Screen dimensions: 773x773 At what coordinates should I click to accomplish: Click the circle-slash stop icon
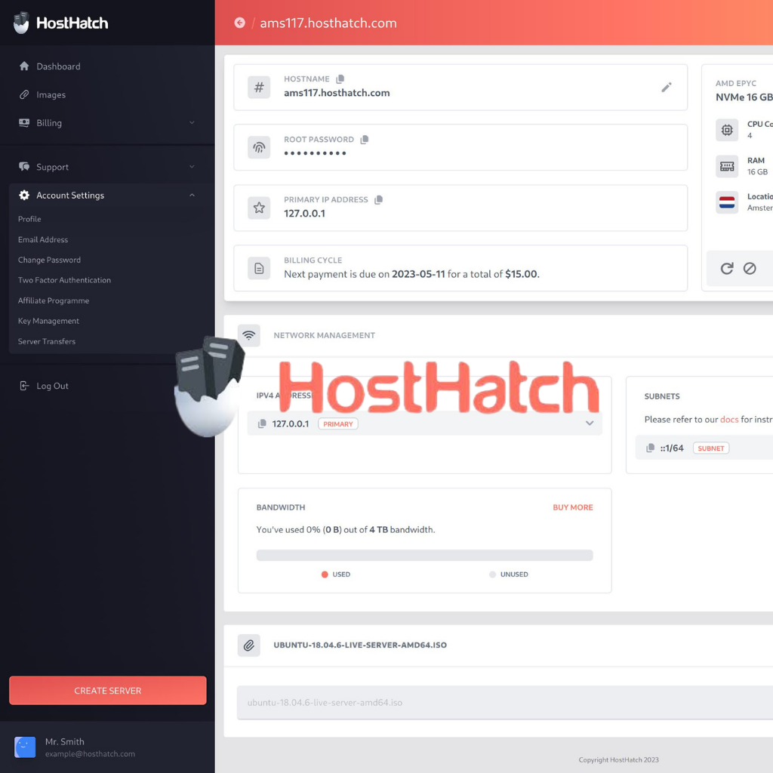[x=750, y=268]
